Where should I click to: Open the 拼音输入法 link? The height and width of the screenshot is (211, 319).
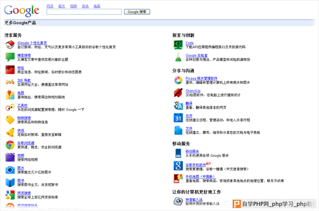(x=194, y=200)
